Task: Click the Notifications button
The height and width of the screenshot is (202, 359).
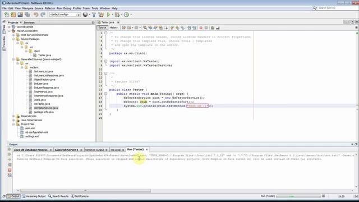Action: (x=80, y=196)
